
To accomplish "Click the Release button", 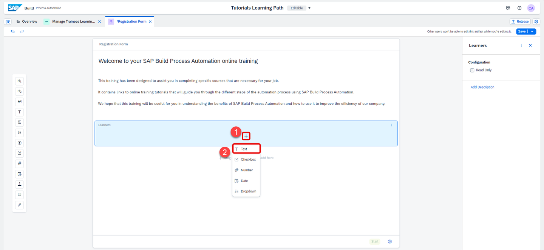I will tap(520, 22).
